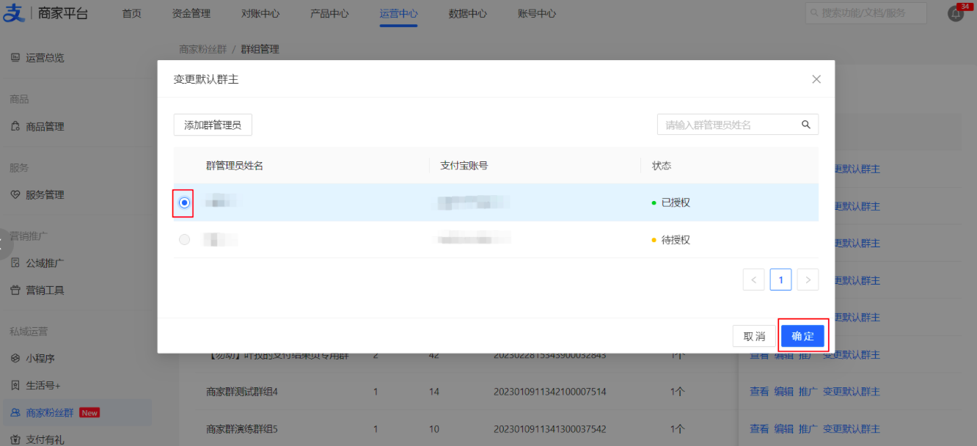Viewport: 977px width, 446px height.
Task: Go to the next page arrow
Action: point(808,279)
